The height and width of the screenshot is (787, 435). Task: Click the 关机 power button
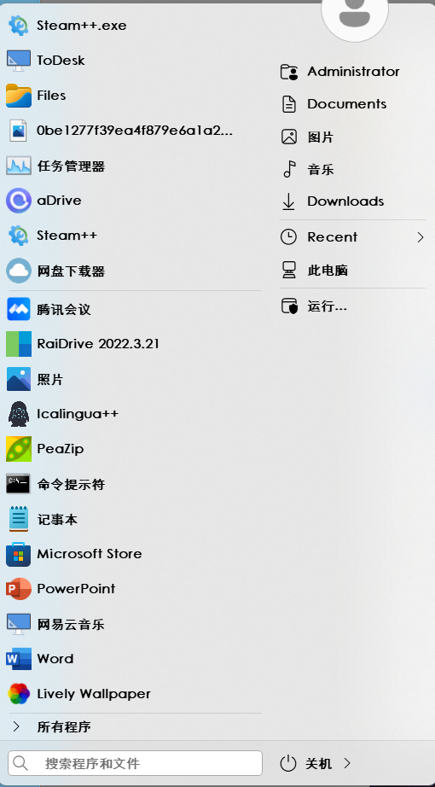(x=306, y=763)
